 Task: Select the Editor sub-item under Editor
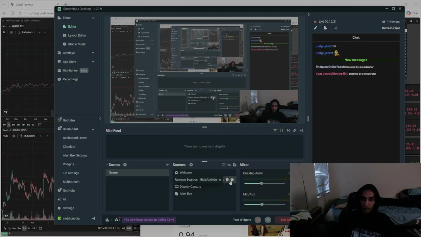(x=72, y=27)
